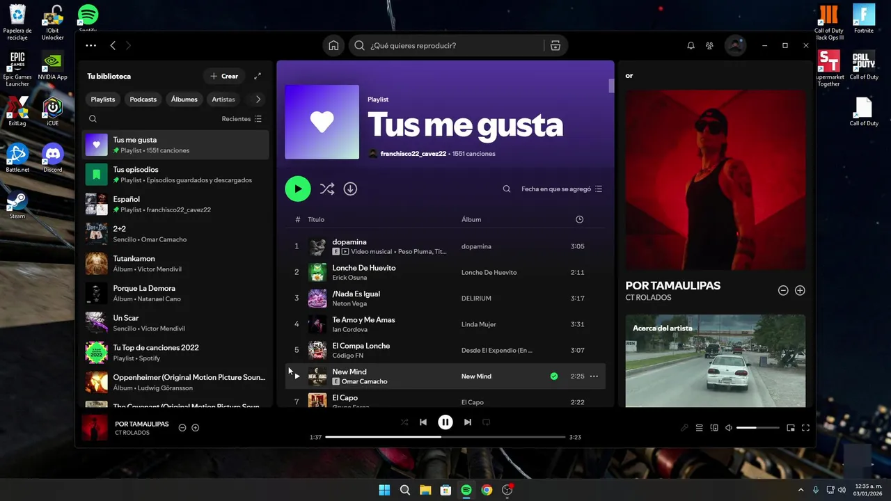Open Tutankamon album in library
The width and height of the screenshot is (891, 501).
pyautogui.click(x=175, y=264)
